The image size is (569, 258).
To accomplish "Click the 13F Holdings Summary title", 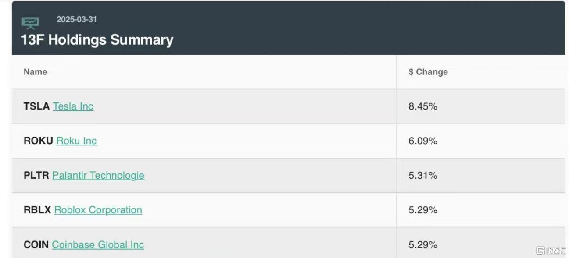I will (97, 40).
